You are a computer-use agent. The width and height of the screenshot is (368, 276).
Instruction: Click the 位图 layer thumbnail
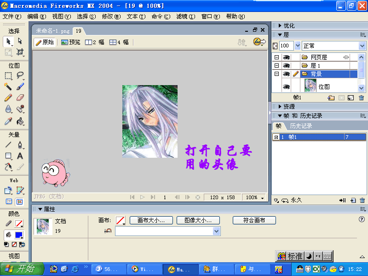coord(310,85)
